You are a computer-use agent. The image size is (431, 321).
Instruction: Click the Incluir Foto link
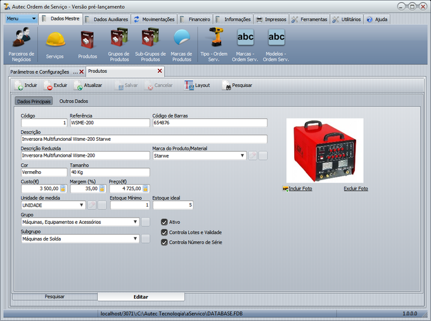[x=297, y=188]
